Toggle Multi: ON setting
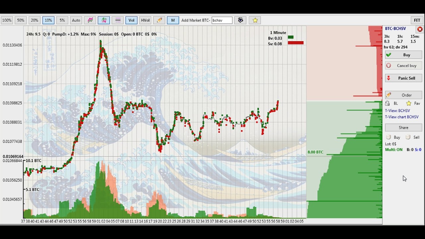425x239 pixels. [394, 150]
